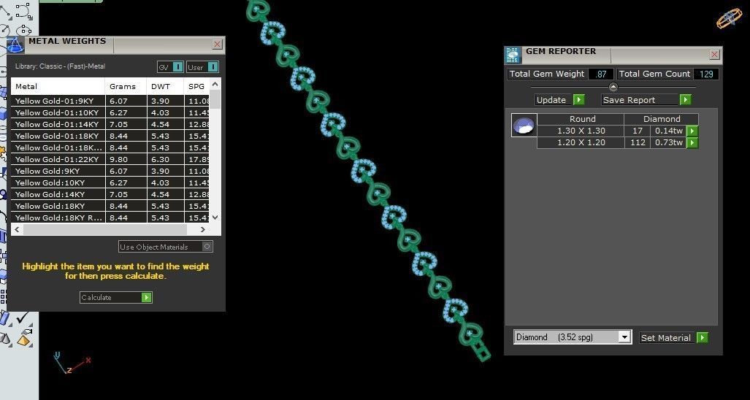Click the 1.30 X 1.30 gem size cell
Screen dimensions: 750x400
(581, 131)
